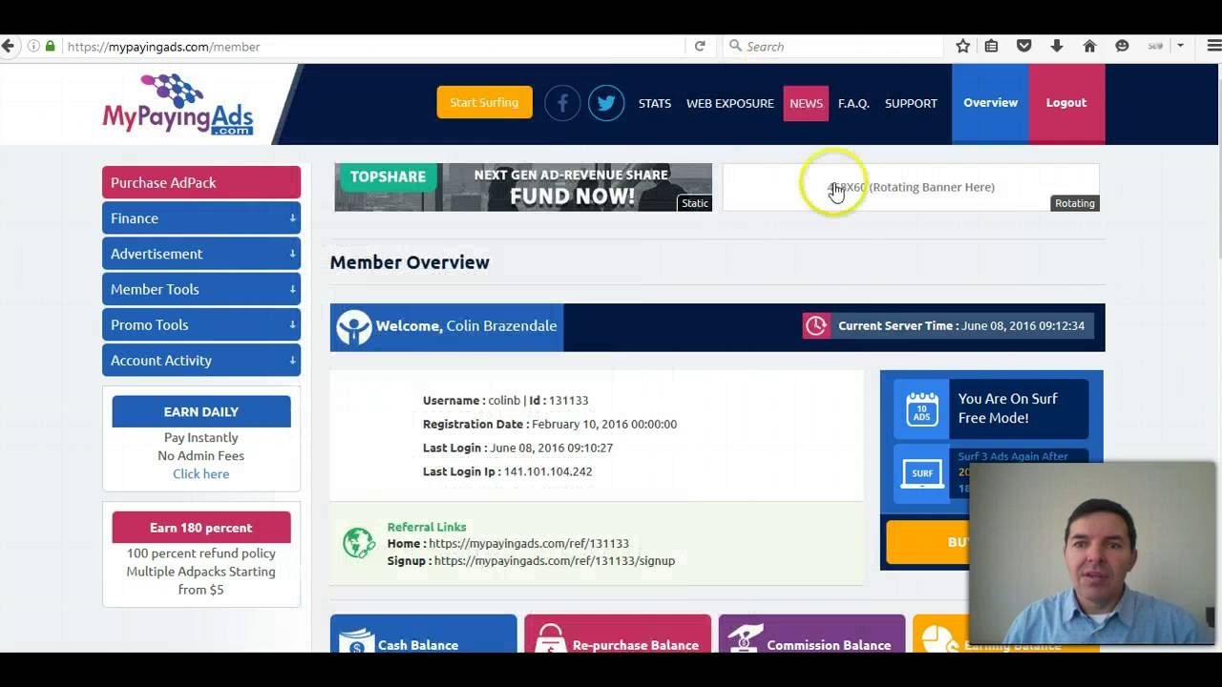The width and height of the screenshot is (1222, 687).
Task: Select the Registration Date February 10, 2016 text
Action: tap(550, 424)
